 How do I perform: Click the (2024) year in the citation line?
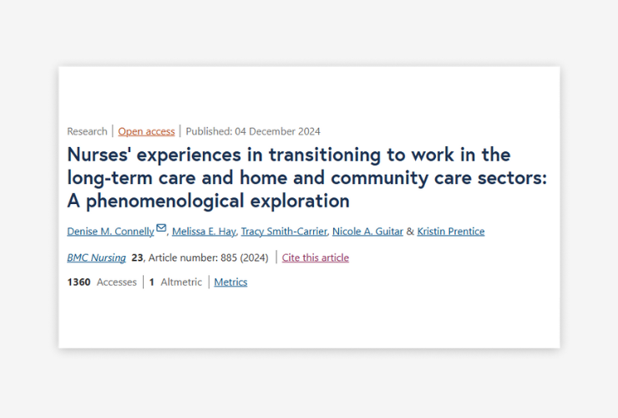click(254, 257)
